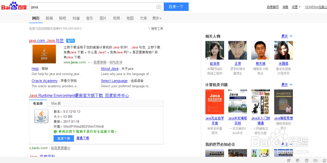Image resolution: width=327 pixels, height=163 pixels.
Task: Click the Java coffee cup software icon
Action: pyautogui.click(x=41, y=116)
